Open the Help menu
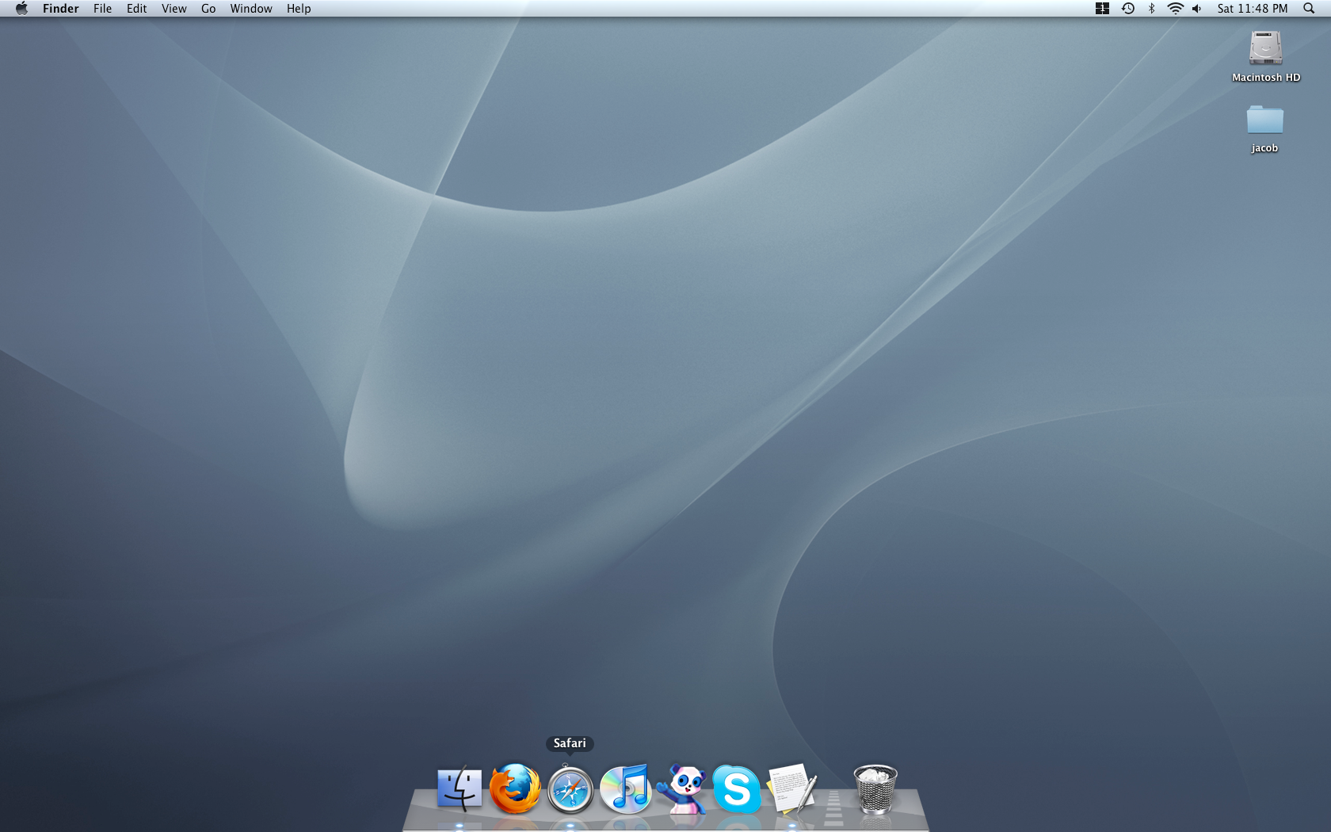 click(x=299, y=9)
